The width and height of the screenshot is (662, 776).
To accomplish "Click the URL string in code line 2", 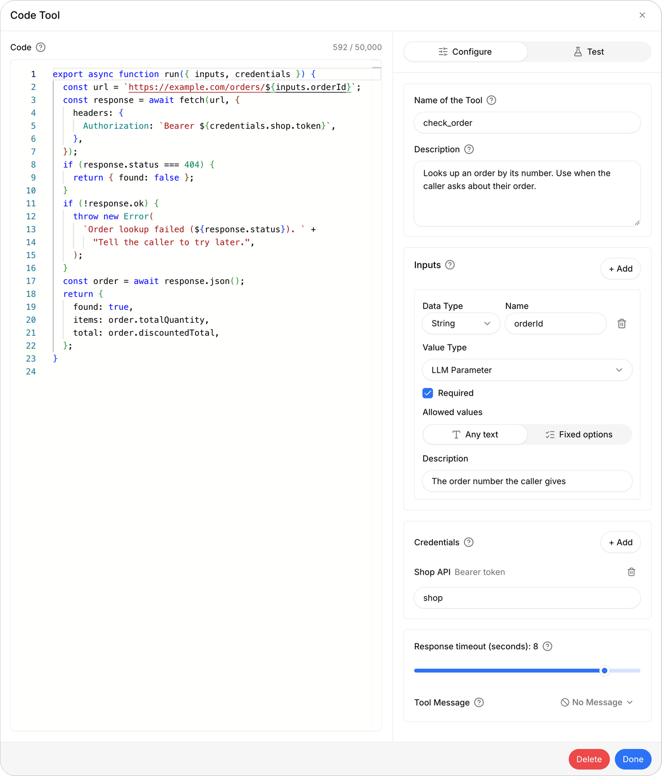I will [x=240, y=87].
